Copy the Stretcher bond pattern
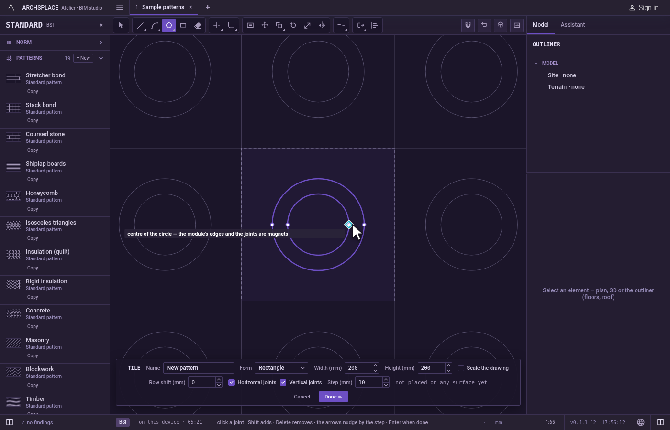The image size is (670, 430). tap(33, 92)
